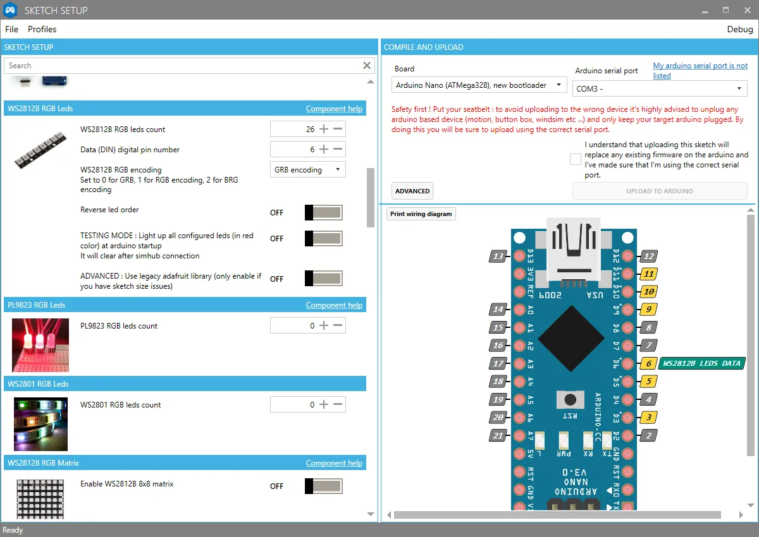Open Component help for WS2812B RGB Matrix
759x537 pixels.
coord(334,463)
